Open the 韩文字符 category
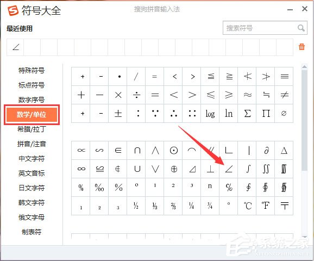The height and width of the screenshot is (261, 314). (32, 203)
